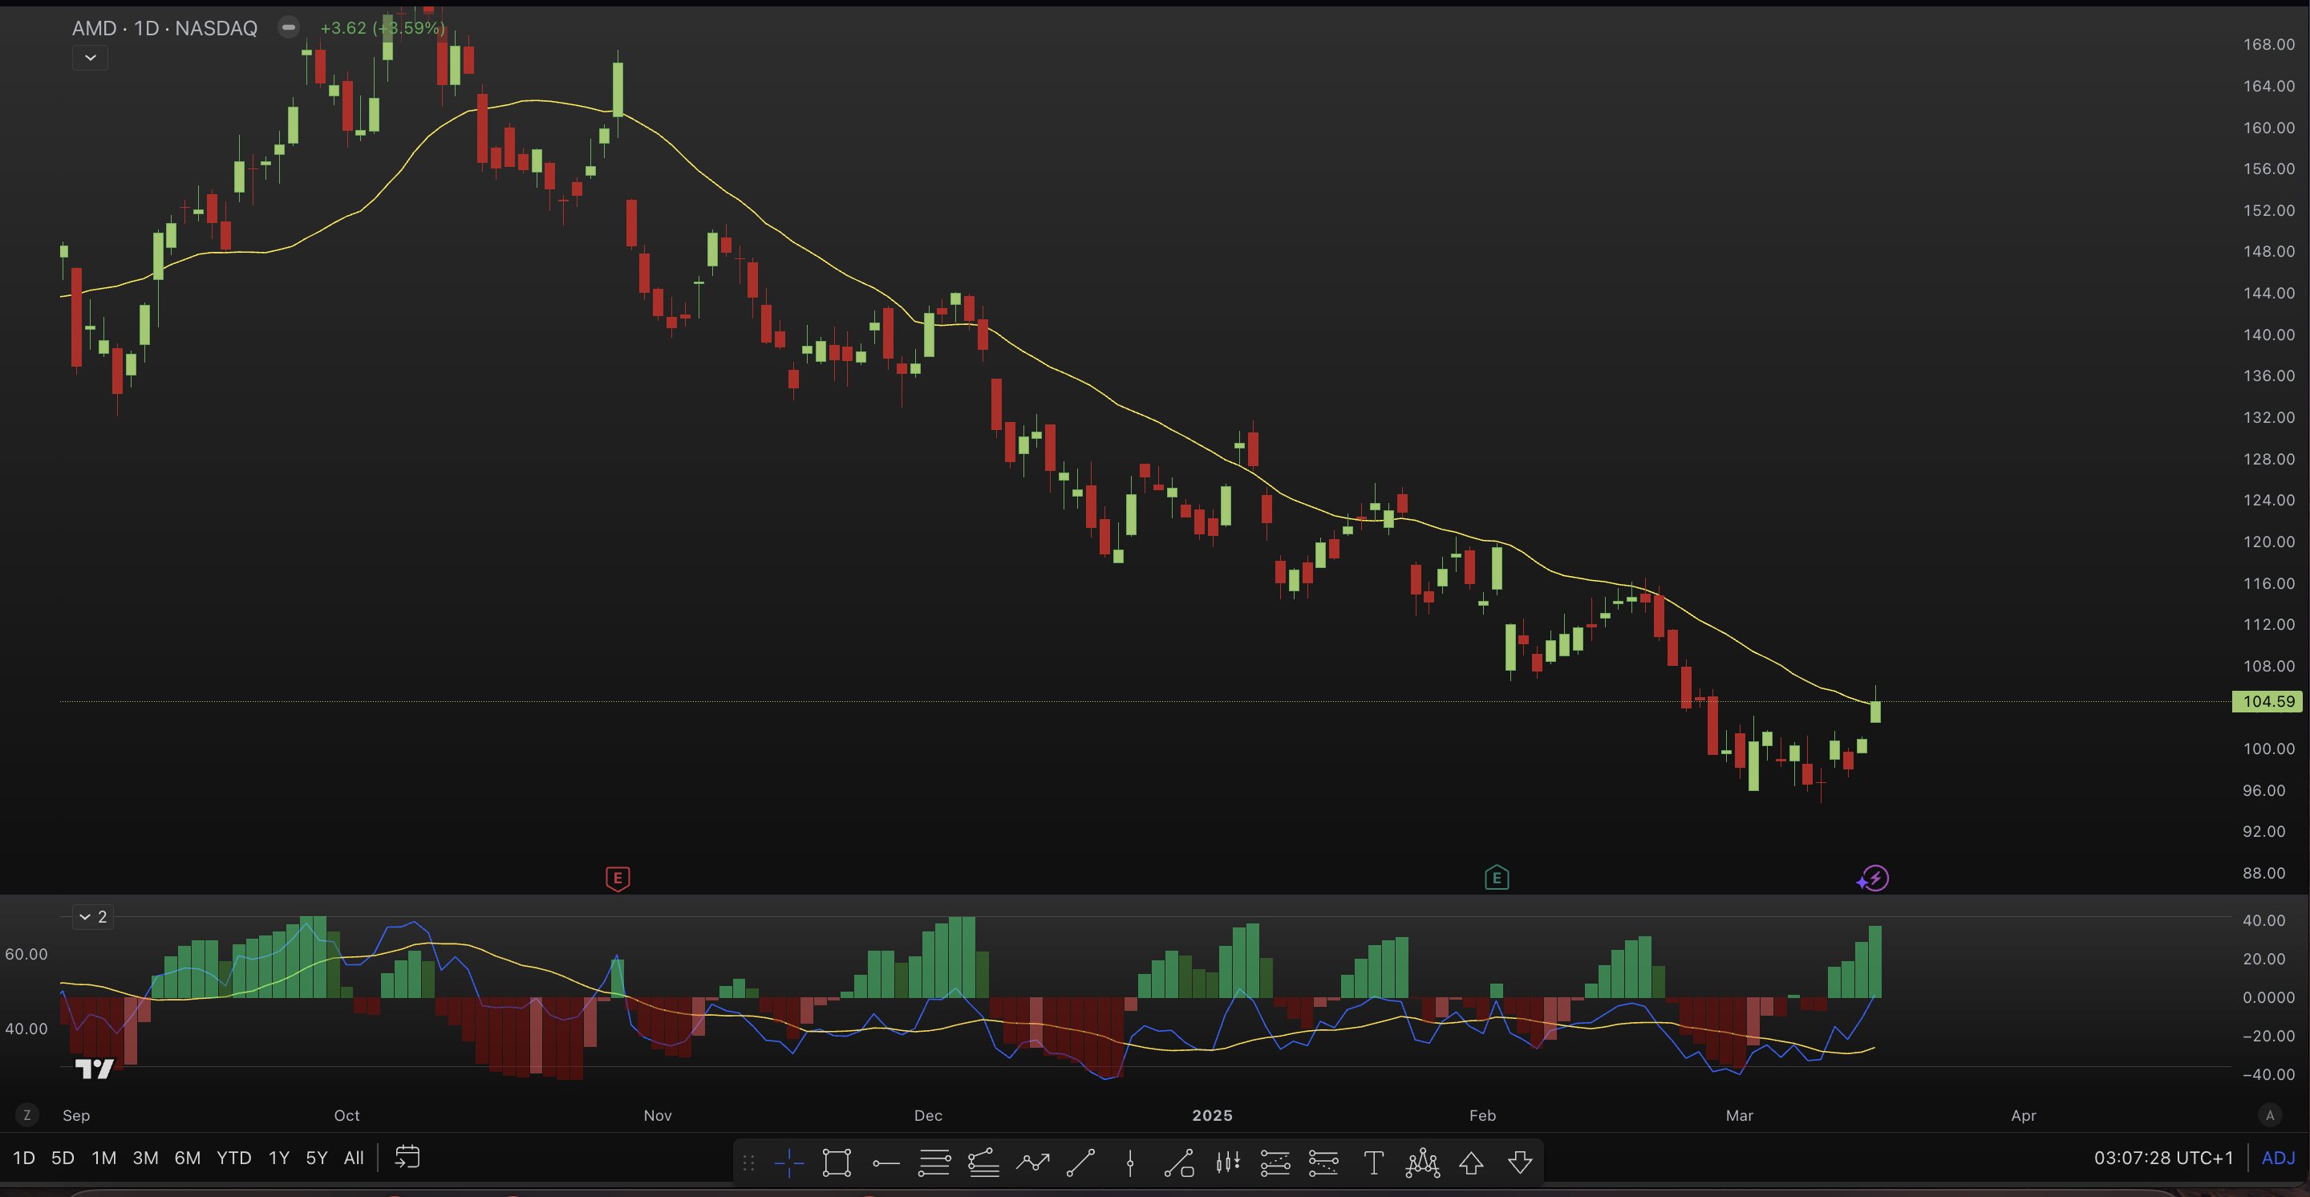This screenshot has width=2310, height=1197.
Task: Click the 03:07:28 UTC+1 timezone label
Action: tap(2163, 1158)
